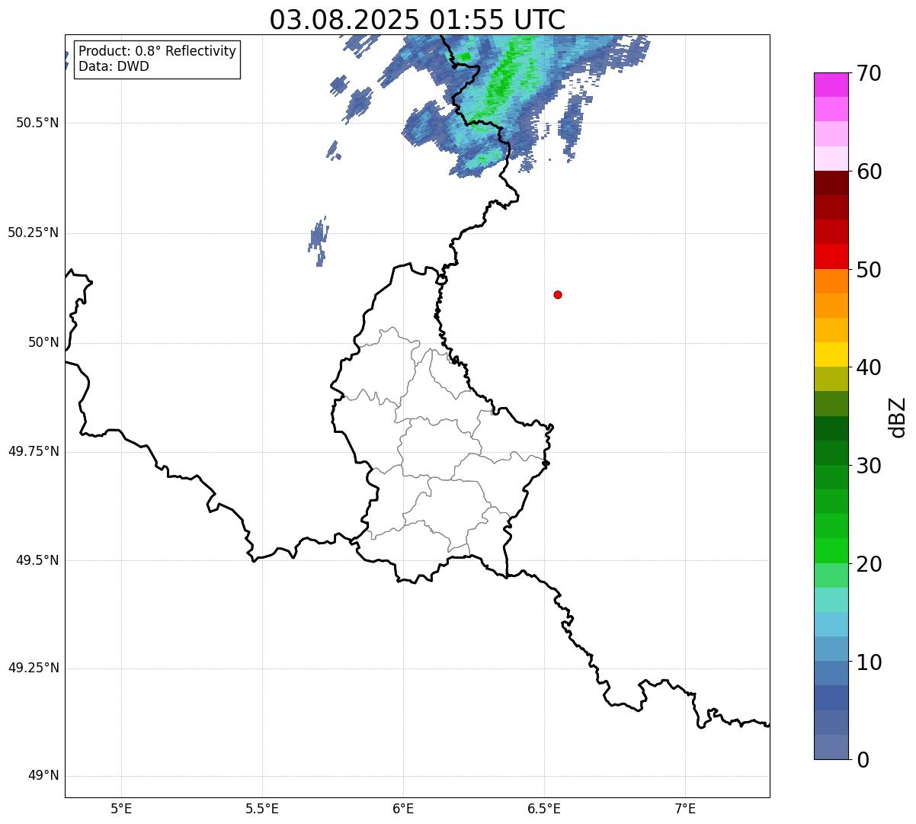Click the orange swatch just below 50
Screen dimensions: 916x824
831,281
